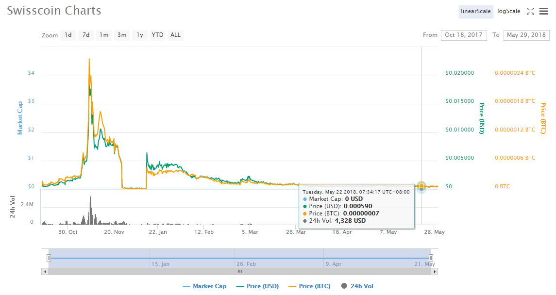
Task: Click the Price (BTC) axis label
Action: click(543, 118)
